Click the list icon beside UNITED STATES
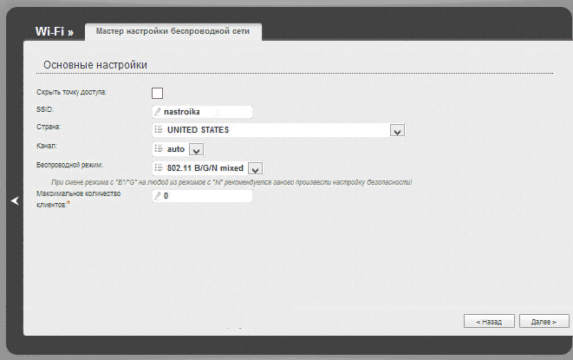This screenshot has width=573, height=360. [x=158, y=130]
